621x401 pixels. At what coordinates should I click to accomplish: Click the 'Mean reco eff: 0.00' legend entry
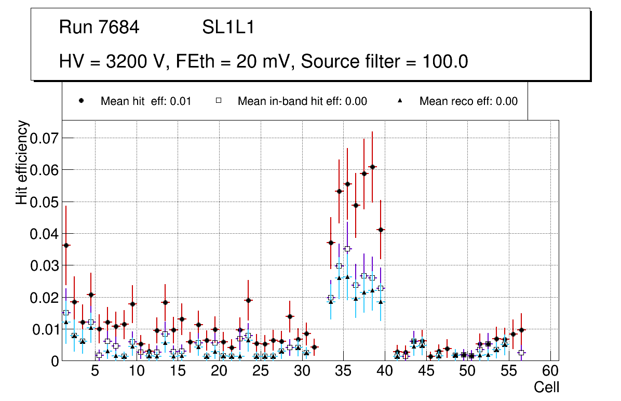tap(468, 101)
